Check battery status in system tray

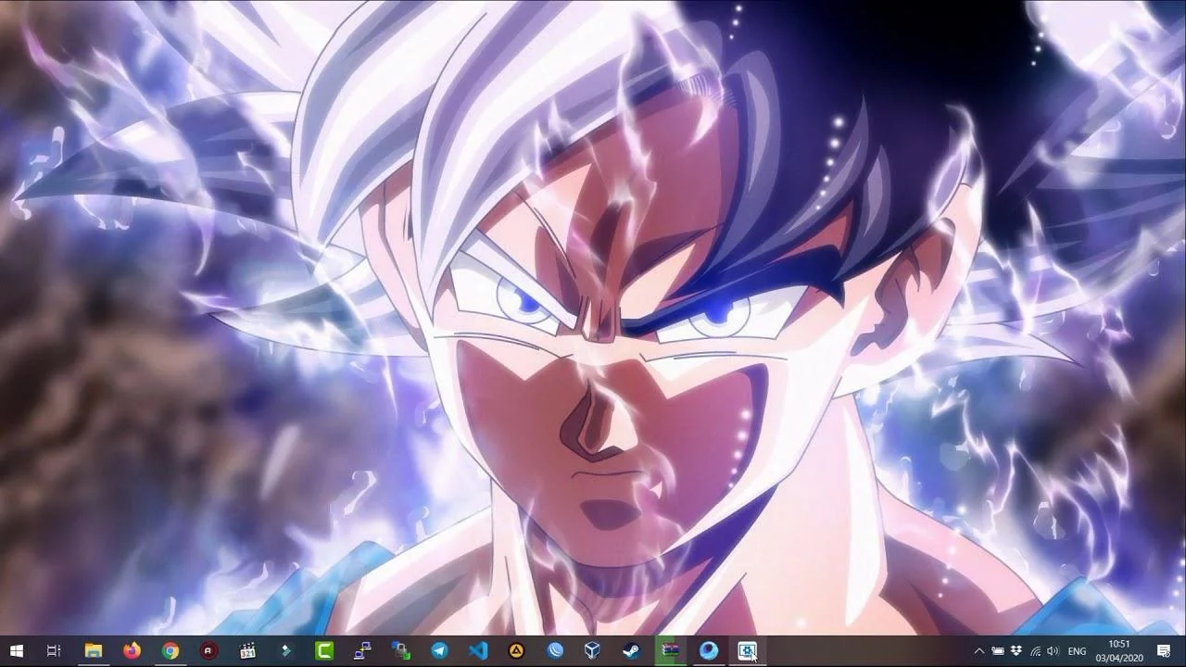click(998, 651)
